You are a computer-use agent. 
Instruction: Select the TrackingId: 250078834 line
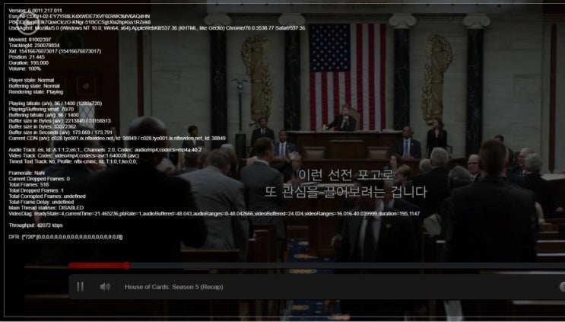point(34,46)
